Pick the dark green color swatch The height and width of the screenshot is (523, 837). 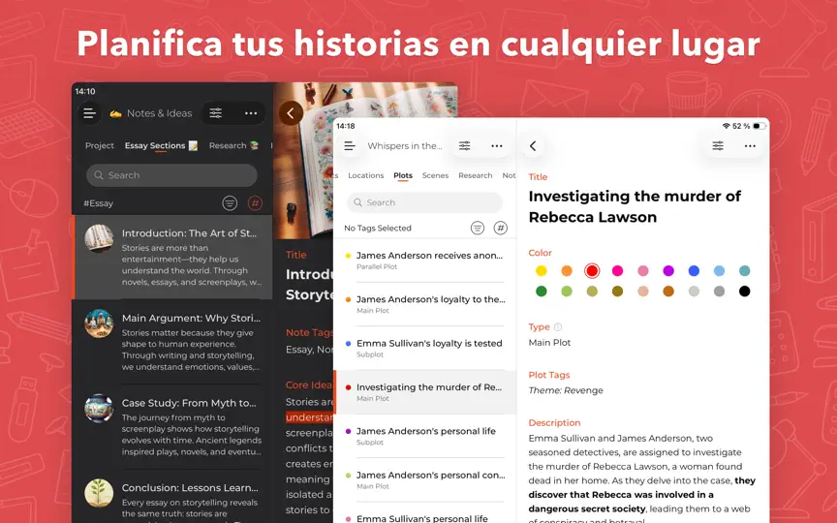point(542,291)
